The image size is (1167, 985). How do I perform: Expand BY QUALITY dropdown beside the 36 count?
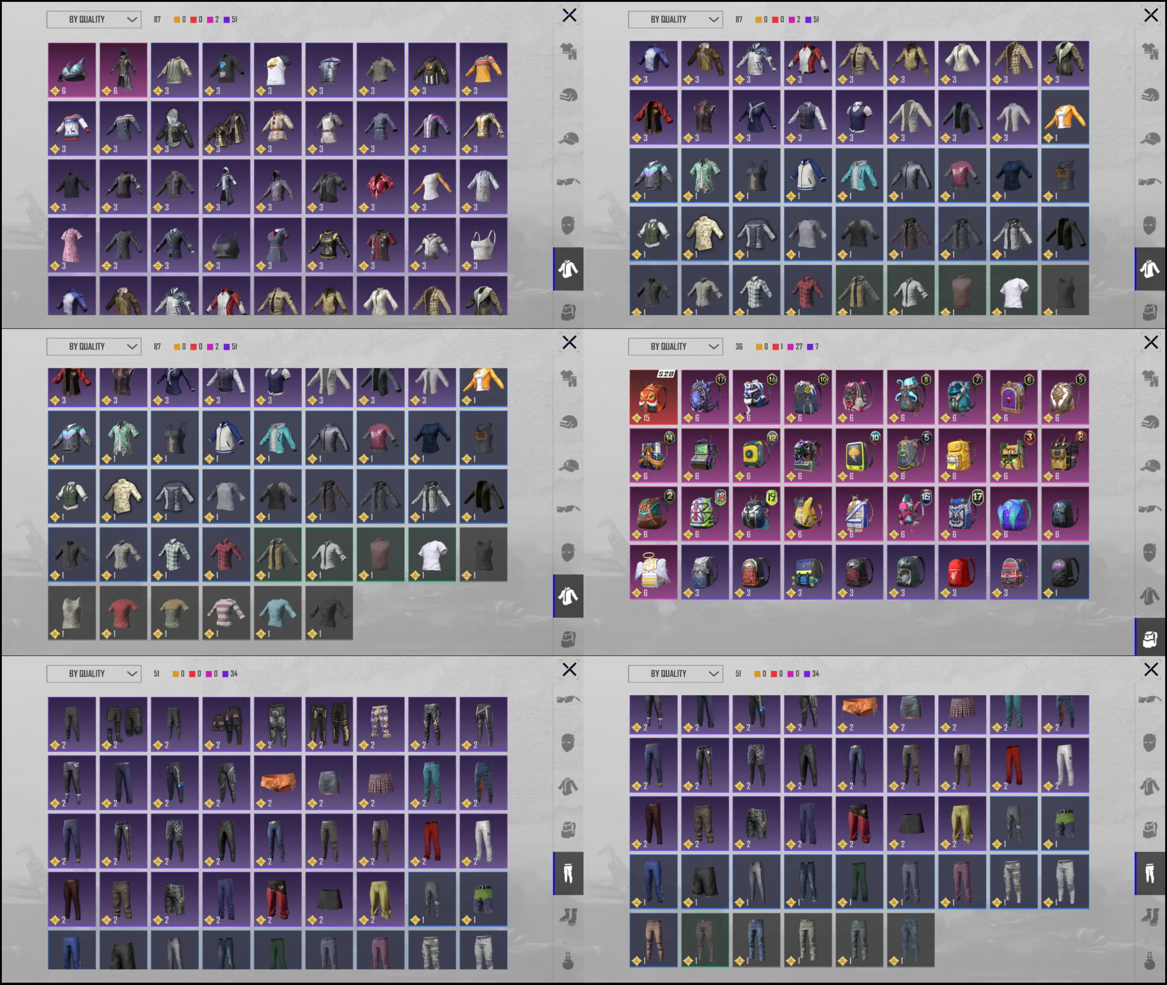coord(675,346)
